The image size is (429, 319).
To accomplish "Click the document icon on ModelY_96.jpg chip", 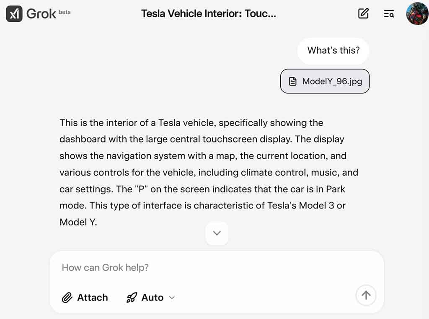I will [292, 81].
